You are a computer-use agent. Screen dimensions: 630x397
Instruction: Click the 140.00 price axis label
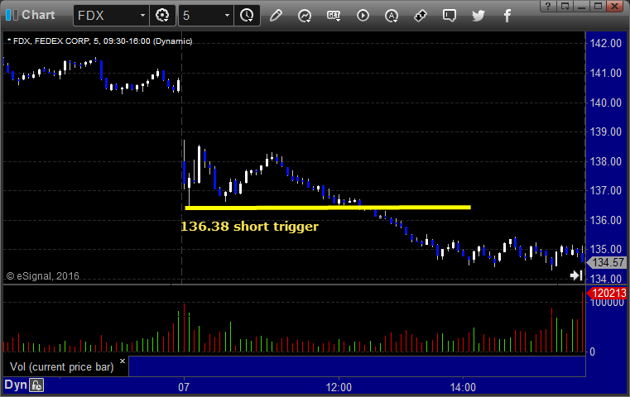pos(606,103)
